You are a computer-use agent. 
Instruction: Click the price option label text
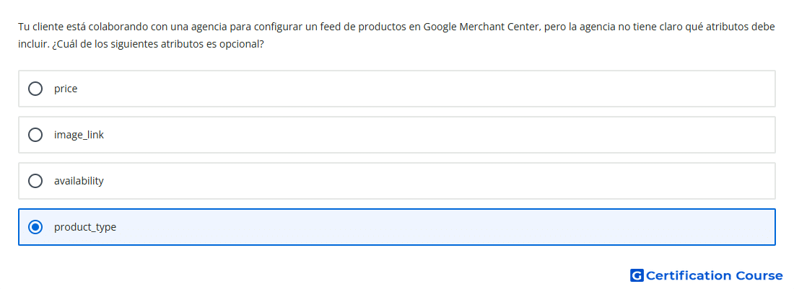pyautogui.click(x=66, y=89)
